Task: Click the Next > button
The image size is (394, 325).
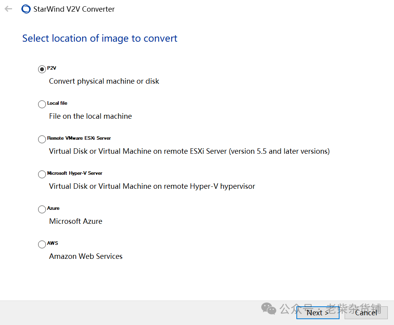Action: tap(318, 313)
